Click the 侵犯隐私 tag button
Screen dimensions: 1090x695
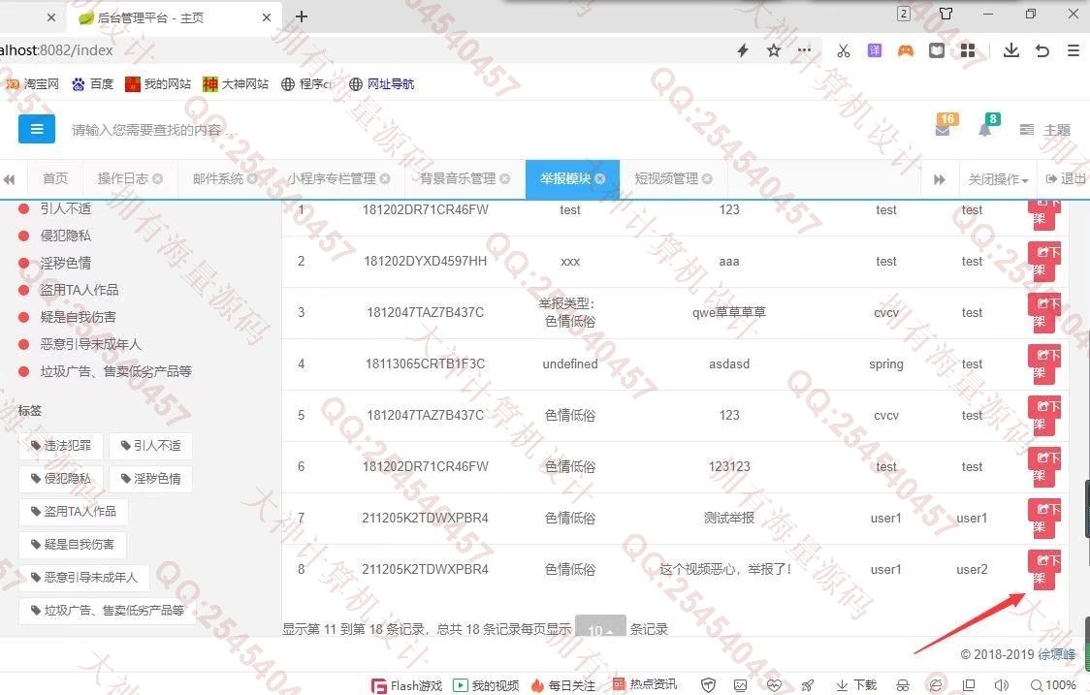point(60,478)
